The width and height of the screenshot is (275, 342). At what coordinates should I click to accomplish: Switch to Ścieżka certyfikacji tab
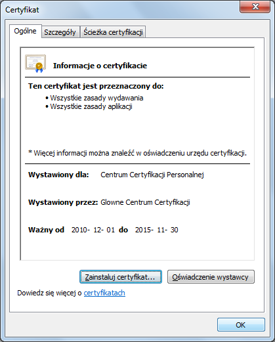click(x=113, y=32)
